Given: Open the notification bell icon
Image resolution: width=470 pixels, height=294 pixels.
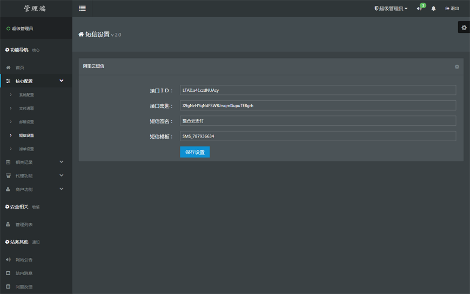Looking at the screenshot, I should point(433,9).
